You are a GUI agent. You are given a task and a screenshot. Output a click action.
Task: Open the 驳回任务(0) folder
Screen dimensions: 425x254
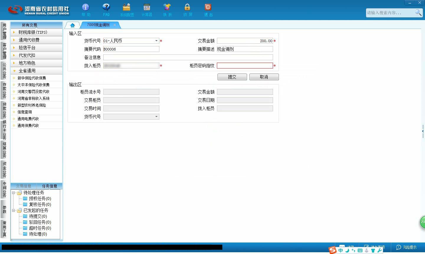tap(37, 222)
